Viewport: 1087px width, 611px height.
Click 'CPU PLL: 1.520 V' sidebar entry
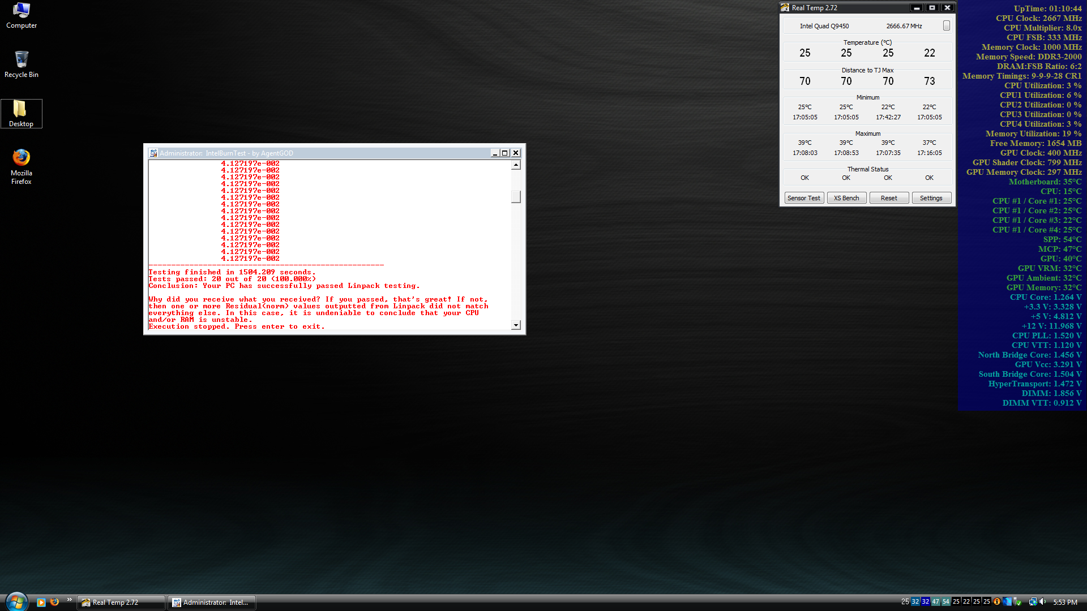[x=1047, y=335]
